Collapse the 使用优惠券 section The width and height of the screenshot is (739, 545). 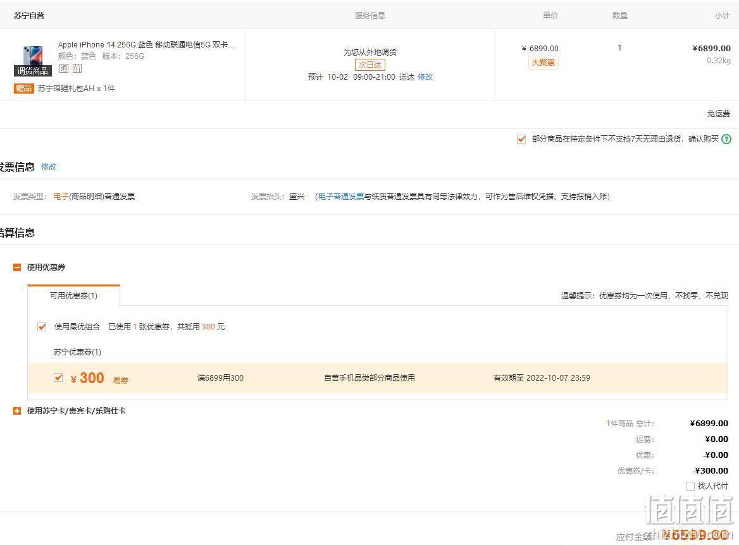[x=17, y=267]
